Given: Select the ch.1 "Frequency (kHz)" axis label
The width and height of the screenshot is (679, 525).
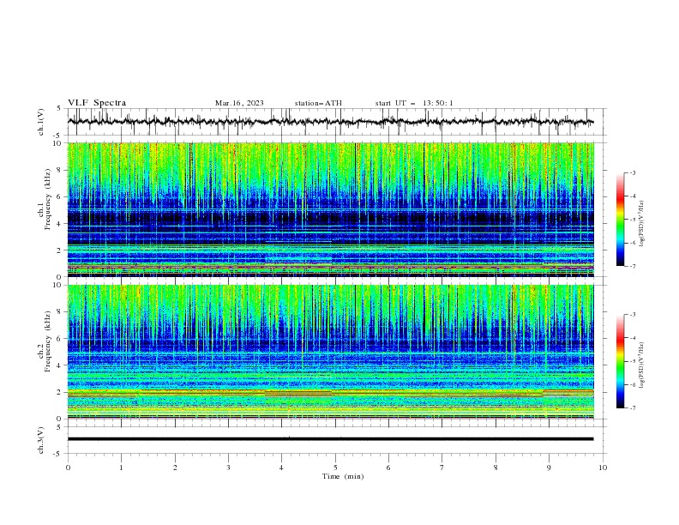Looking at the screenshot, I should (48, 200).
